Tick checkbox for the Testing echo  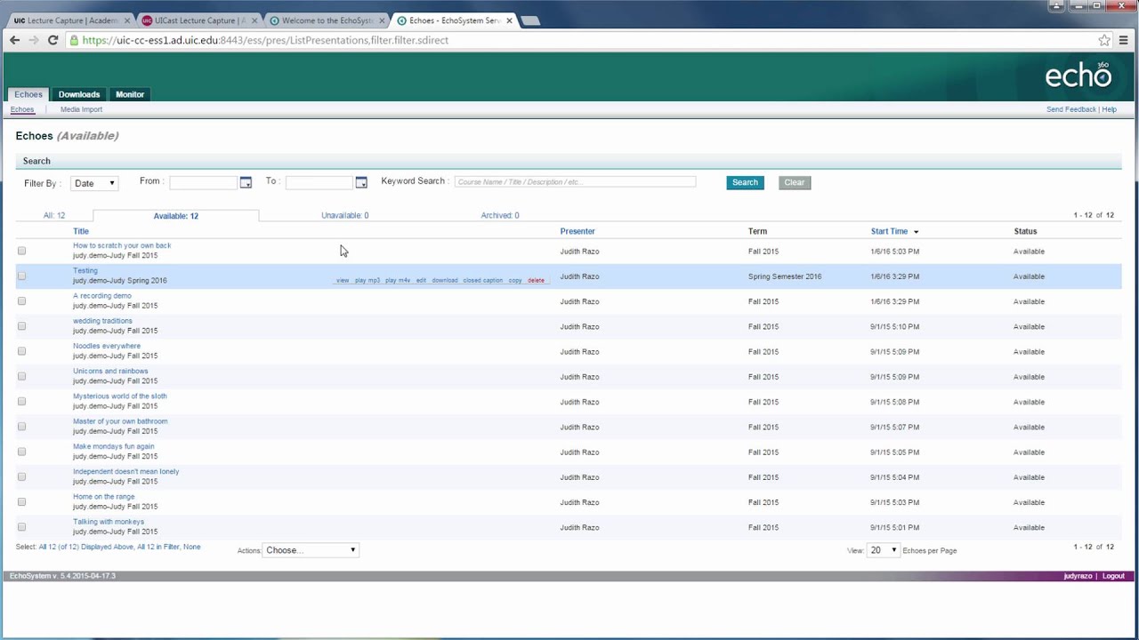click(x=22, y=276)
